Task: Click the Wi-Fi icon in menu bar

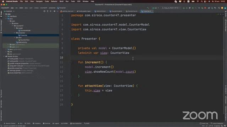Action: 198,1
